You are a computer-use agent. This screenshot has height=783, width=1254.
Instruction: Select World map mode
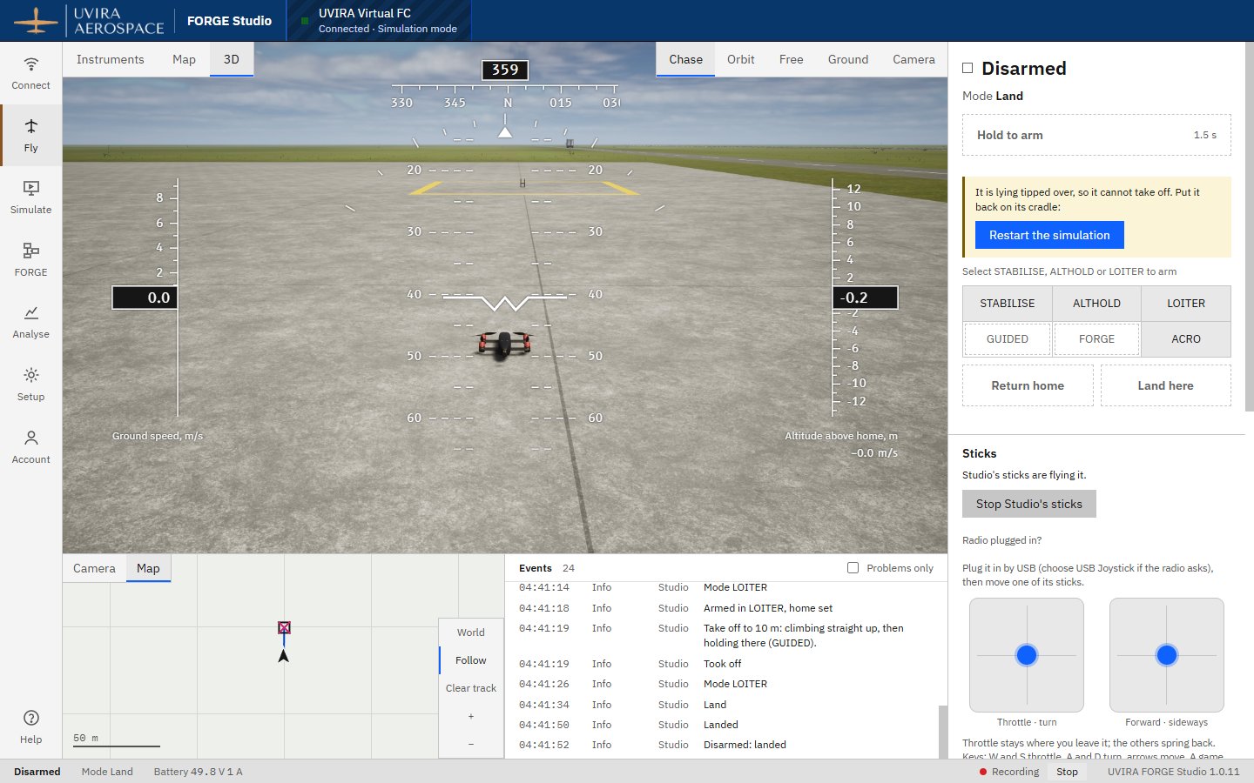(x=471, y=632)
